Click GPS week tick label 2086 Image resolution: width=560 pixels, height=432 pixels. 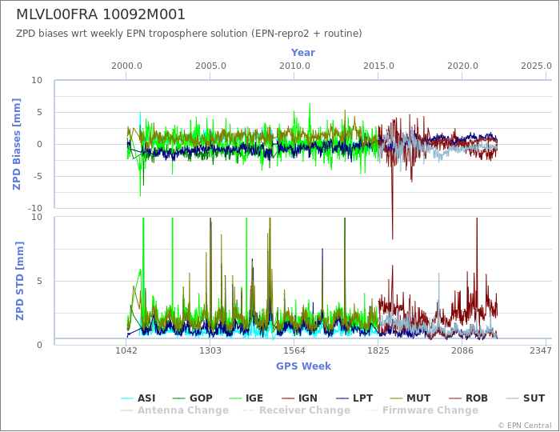462,350
